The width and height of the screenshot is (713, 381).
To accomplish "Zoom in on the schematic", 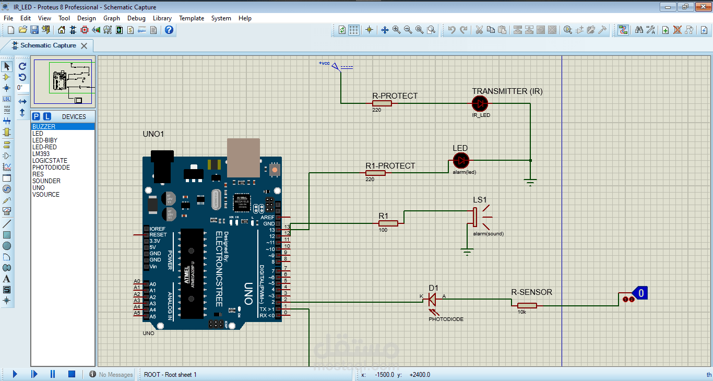I will 396,30.
